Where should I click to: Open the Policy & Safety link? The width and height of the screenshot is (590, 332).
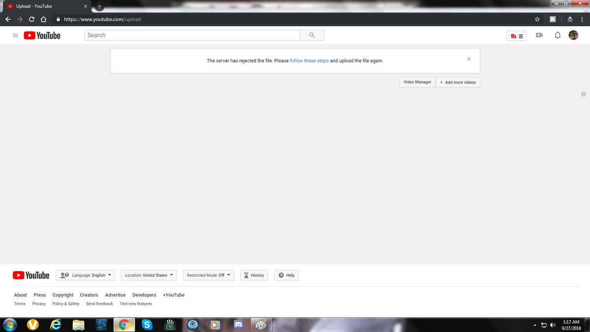tap(66, 304)
